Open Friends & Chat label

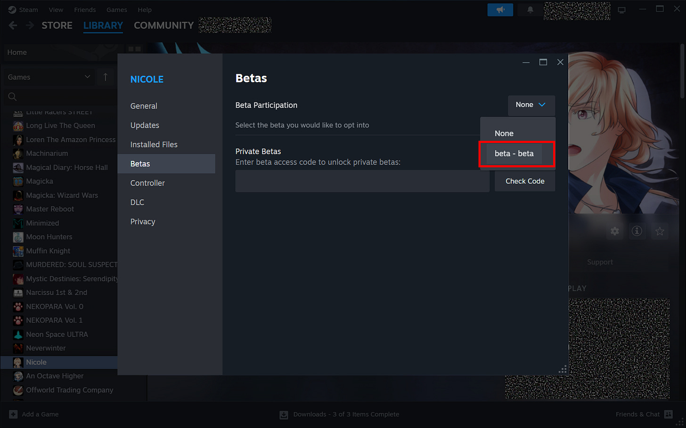637,414
